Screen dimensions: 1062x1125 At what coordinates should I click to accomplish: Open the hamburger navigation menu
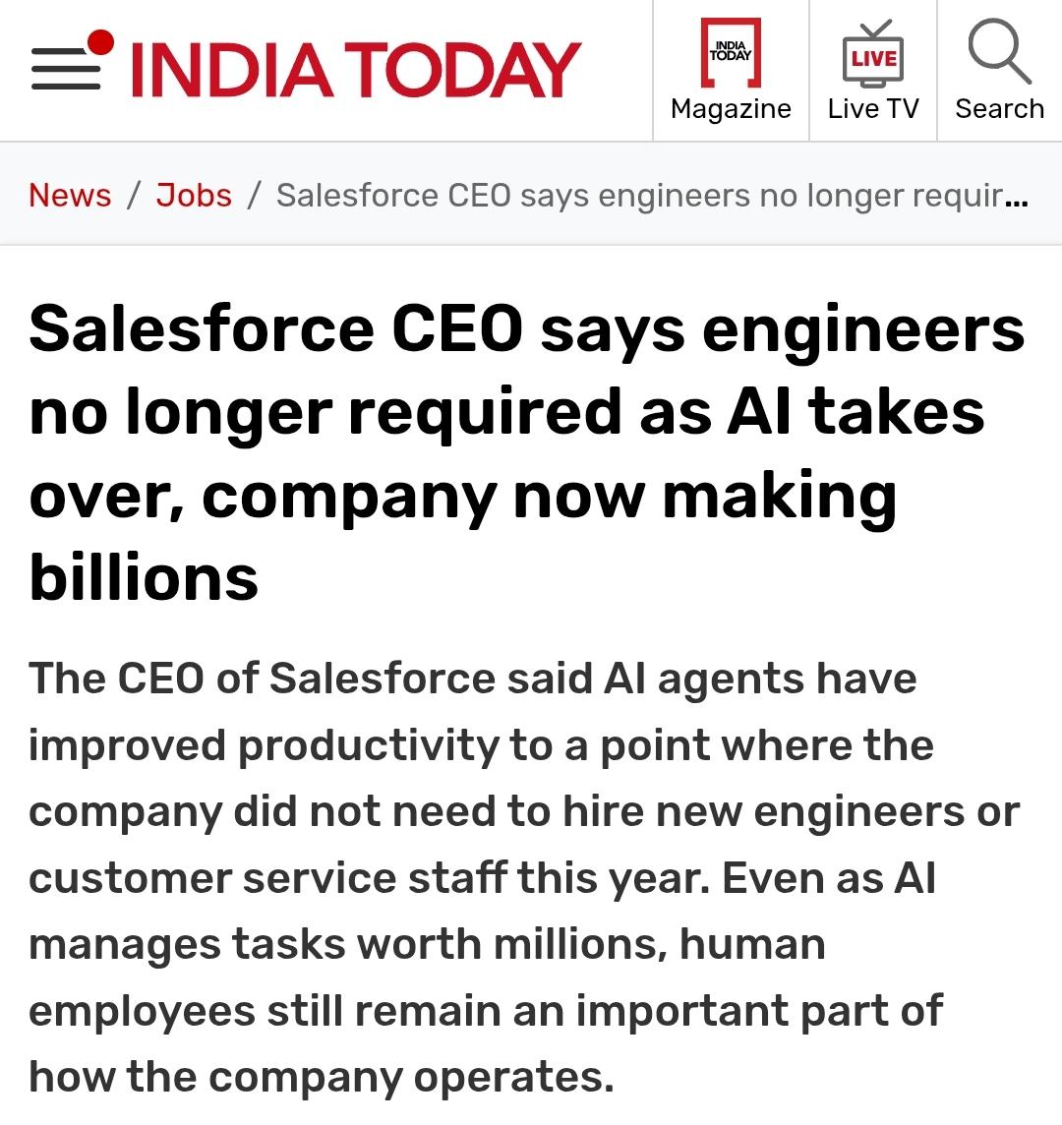(x=64, y=69)
